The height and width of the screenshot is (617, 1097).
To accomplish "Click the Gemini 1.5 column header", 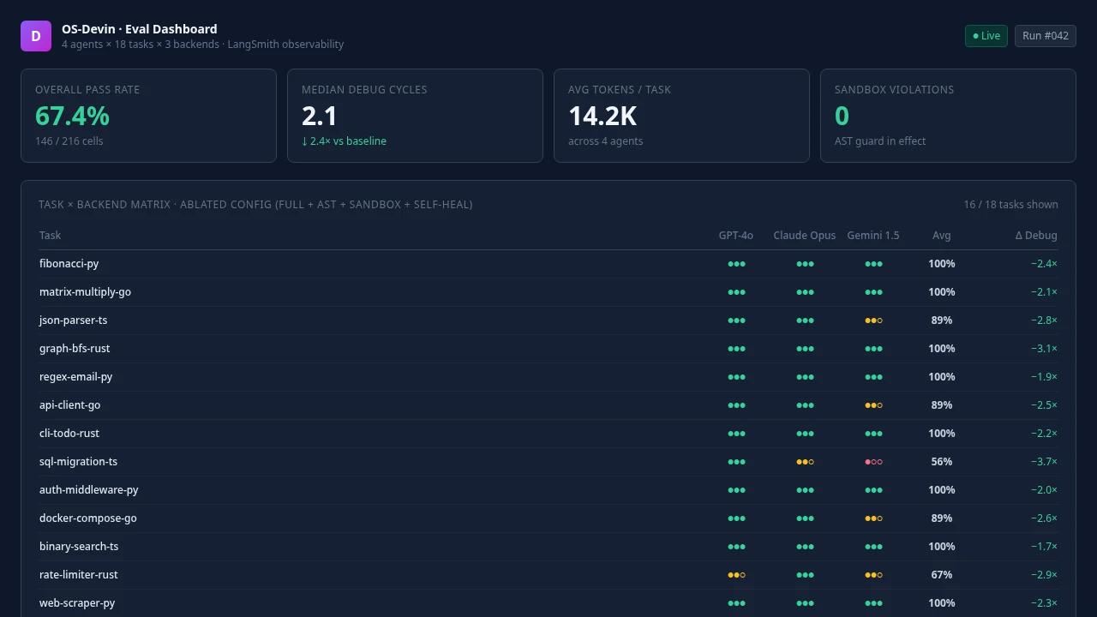I will click(x=873, y=235).
